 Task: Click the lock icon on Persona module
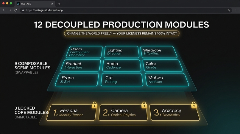94,105
